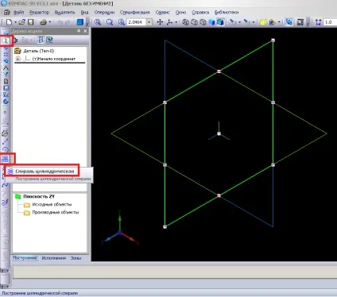Image resolution: width=337 pixels, height=297 pixels.
Task: Click the Rotate view icon next to Pan
Action: [170, 22]
